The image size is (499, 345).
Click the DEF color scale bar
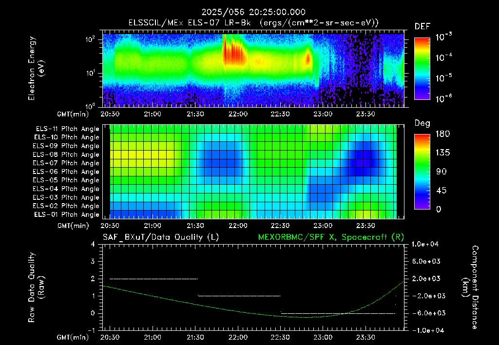pyautogui.click(x=422, y=68)
